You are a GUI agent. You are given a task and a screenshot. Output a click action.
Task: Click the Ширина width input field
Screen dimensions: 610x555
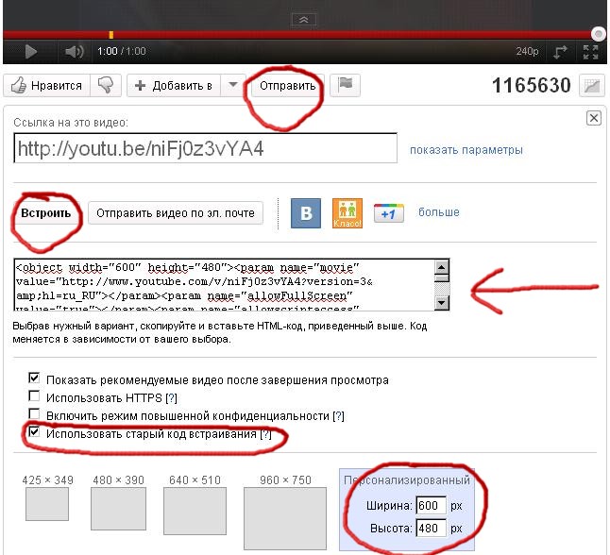(x=431, y=506)
